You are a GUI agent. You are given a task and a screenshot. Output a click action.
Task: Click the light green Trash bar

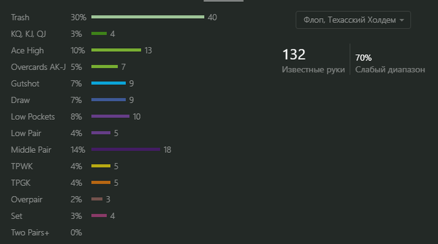click(148, 17)
